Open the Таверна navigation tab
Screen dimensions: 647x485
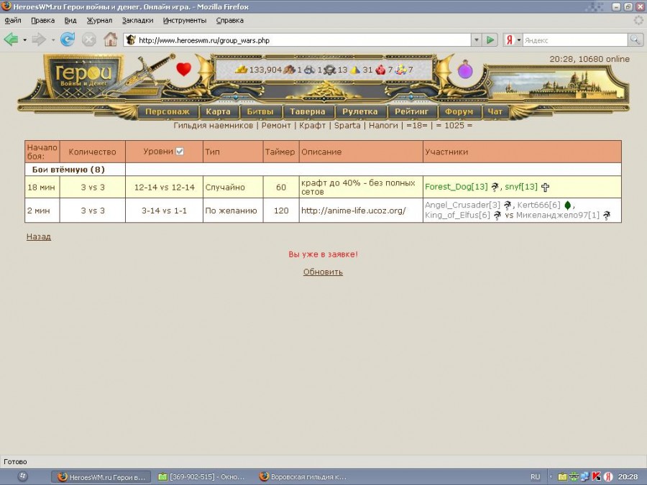[308, 111]
